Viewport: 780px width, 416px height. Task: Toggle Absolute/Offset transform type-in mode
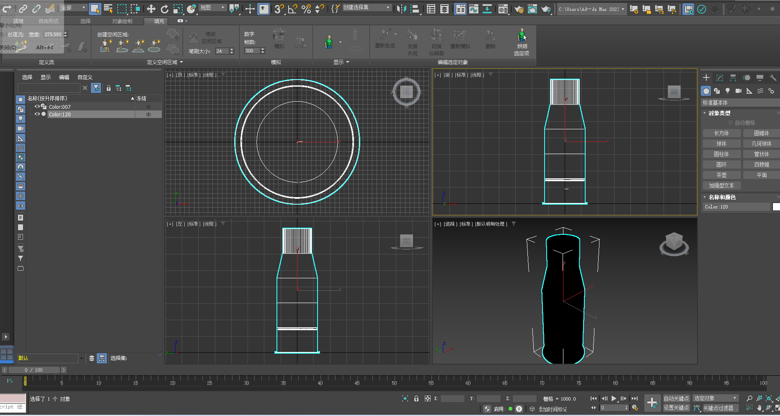tap(428, 399)
